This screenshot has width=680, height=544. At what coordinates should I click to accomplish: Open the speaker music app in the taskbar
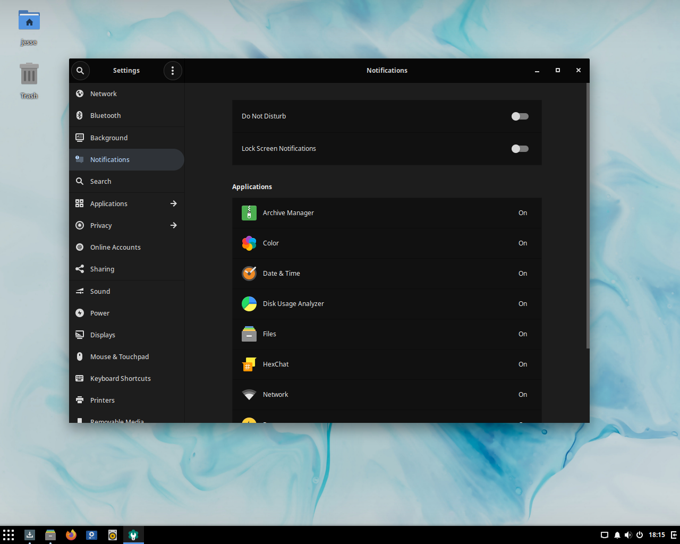[x=113, y=535]
